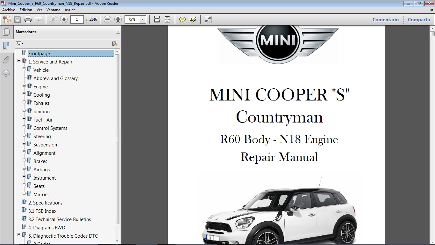Show Page Thumbnails panel
The height and width of the screenshot is (245, 435).
pos(7,32)
